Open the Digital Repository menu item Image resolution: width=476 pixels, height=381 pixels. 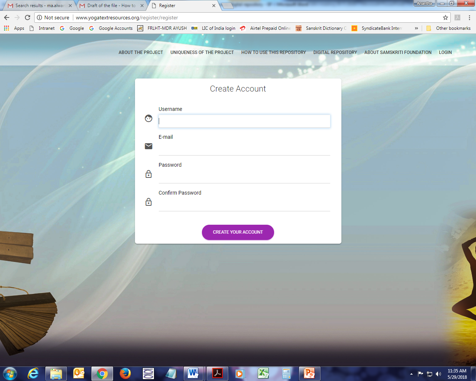click(x=335, y=52)
